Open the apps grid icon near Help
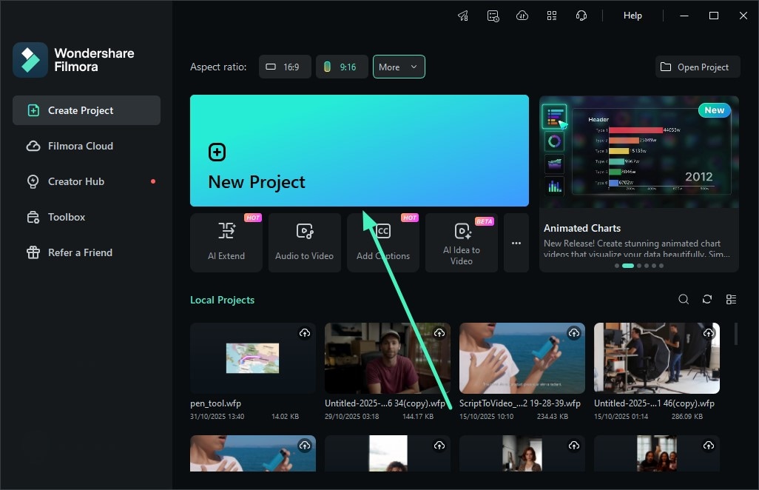 point(552,15)
